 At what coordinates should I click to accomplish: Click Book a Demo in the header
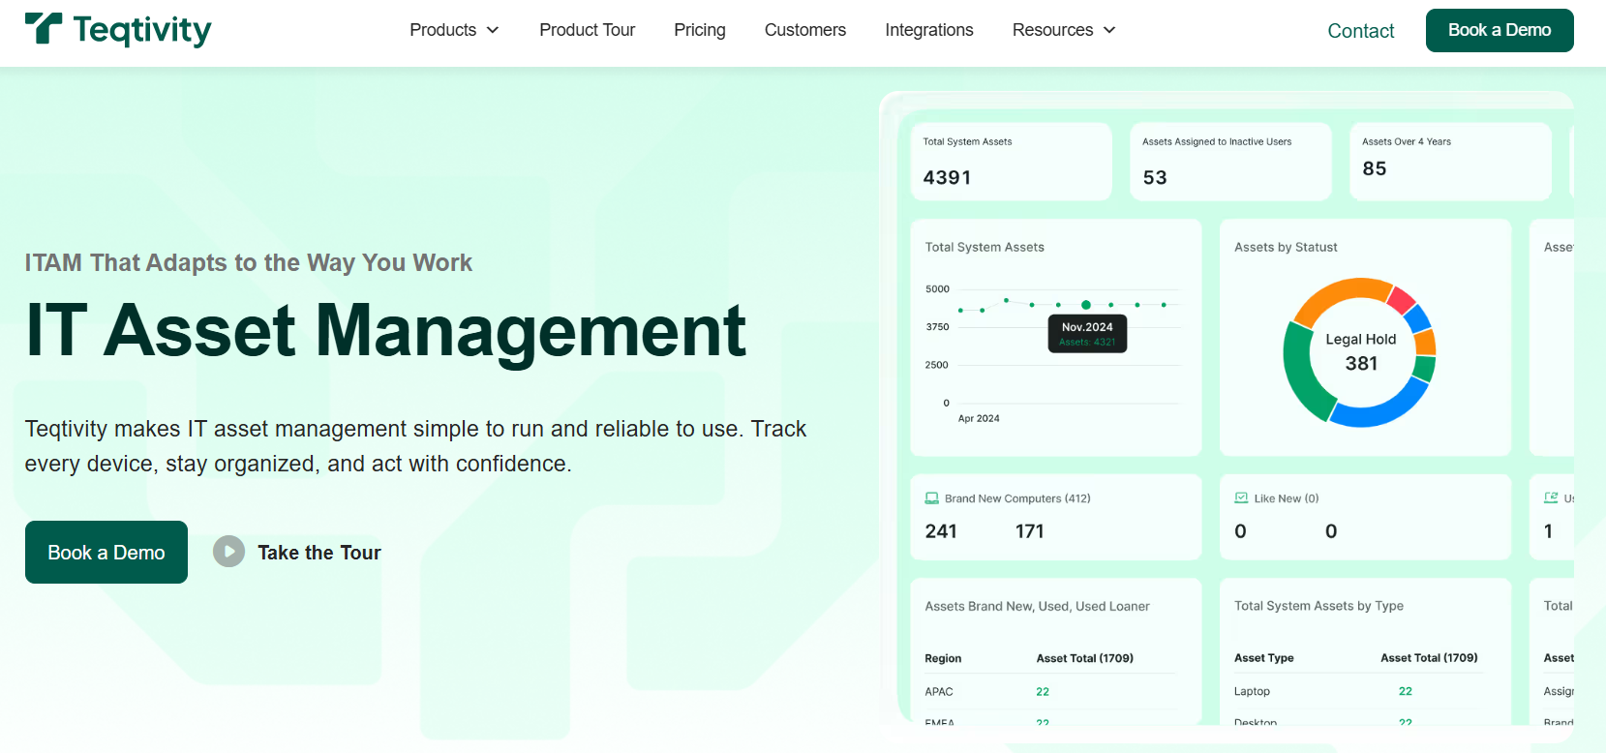pos(1500,30)
